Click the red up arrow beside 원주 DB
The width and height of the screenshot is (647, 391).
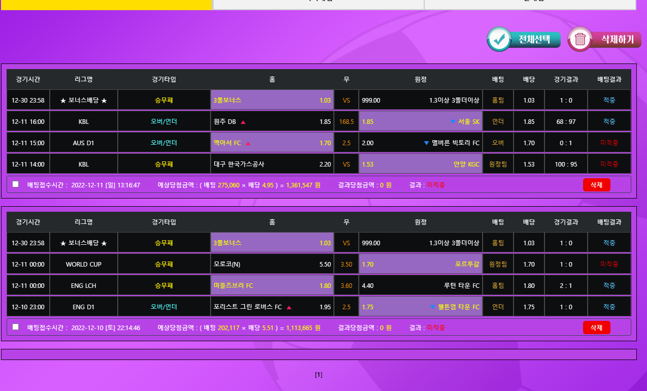click(243, 122)
